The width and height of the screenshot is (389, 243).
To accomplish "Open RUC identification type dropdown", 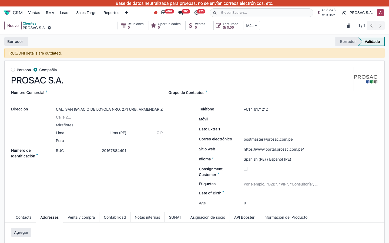I will [76, 151].
